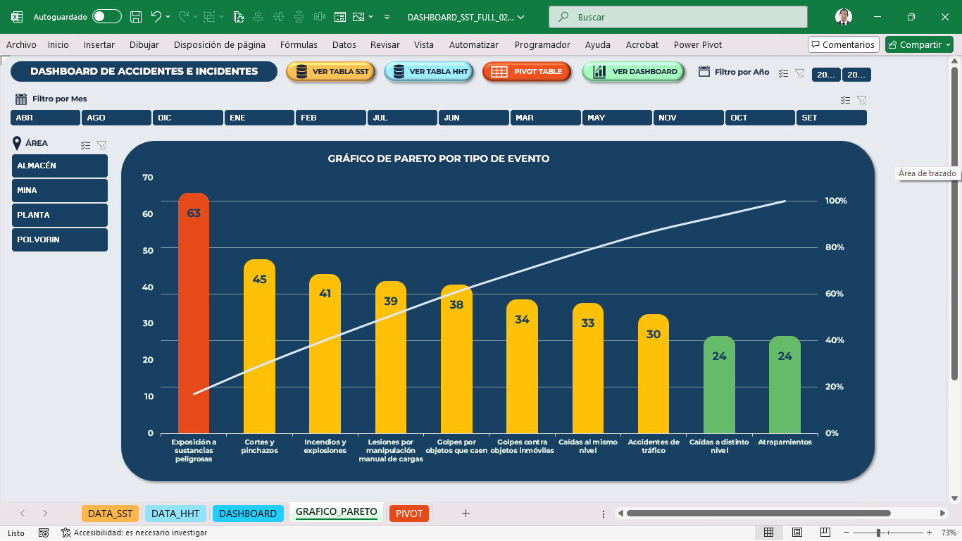Click the Compartir button
The image size is (962, 541).
919,44
